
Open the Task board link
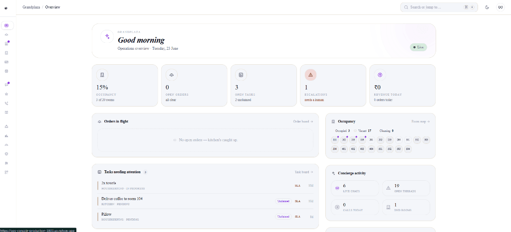(304, 172)
